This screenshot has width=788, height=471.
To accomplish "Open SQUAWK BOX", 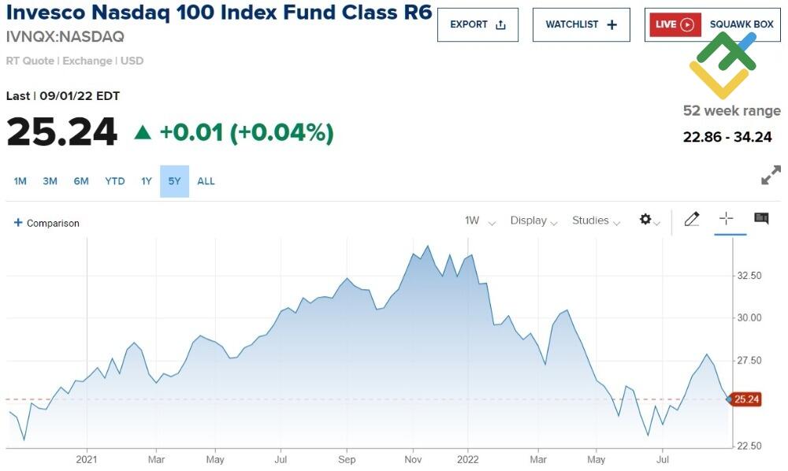I will click(x=740, y=24).
